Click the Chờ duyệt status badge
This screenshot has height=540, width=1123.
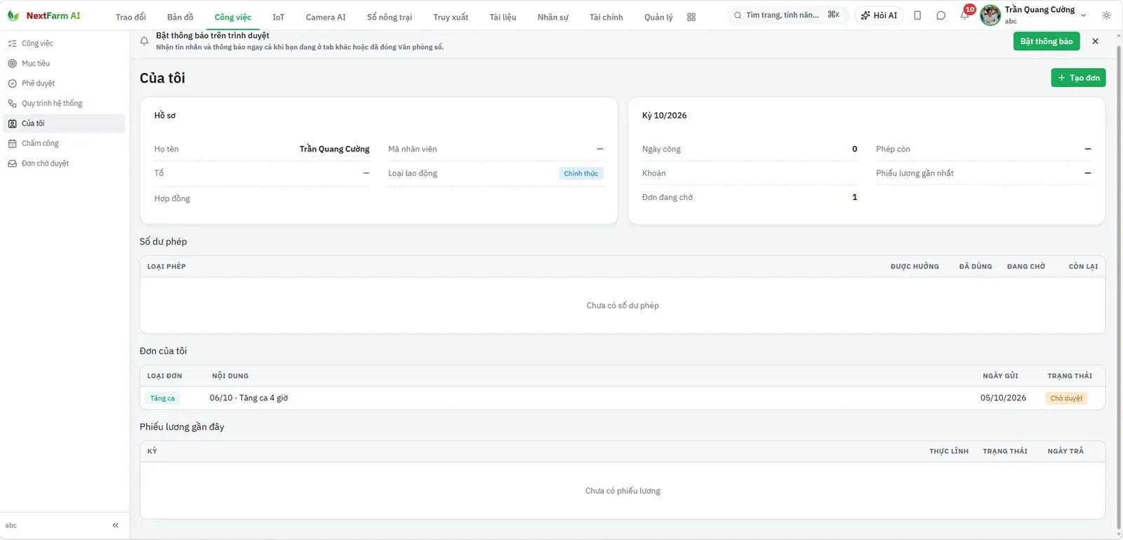[x=1066, y=398]
